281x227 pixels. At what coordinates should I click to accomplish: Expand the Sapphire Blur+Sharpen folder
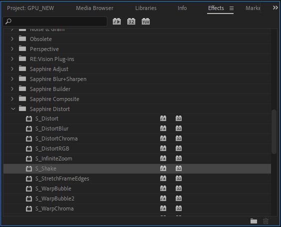(x=12, y=79)
